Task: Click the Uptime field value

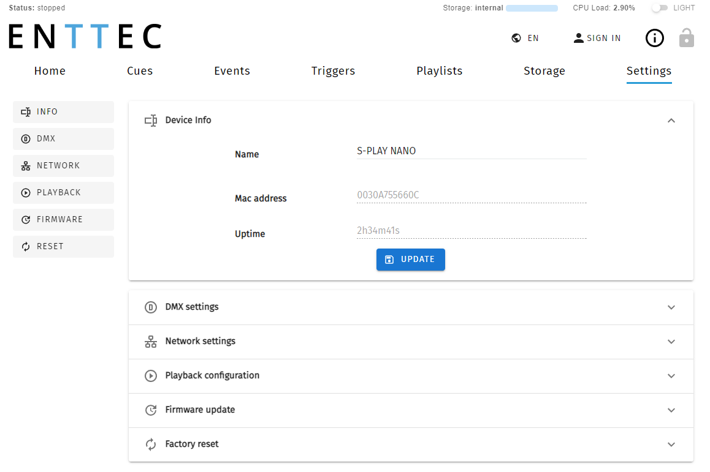Action: click(471, 231)
